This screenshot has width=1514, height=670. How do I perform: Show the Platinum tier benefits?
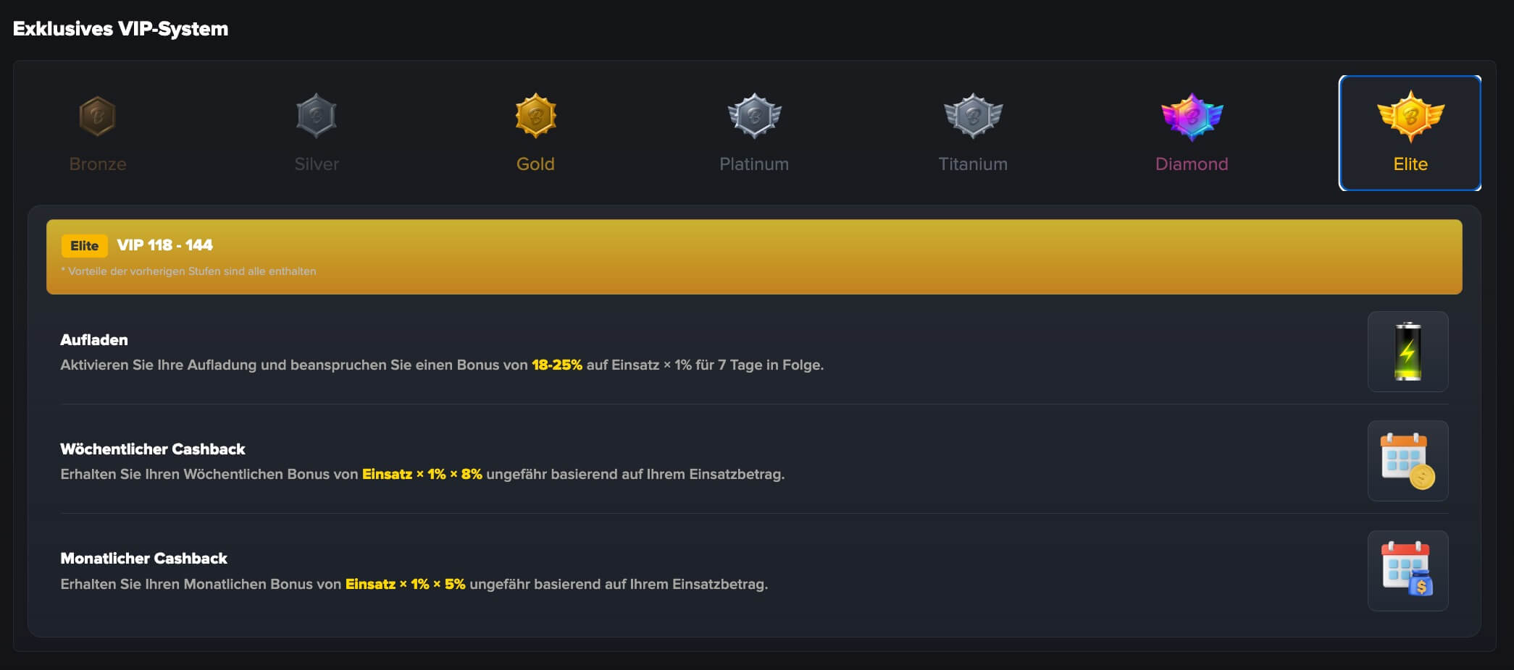[x=754, y=164]
